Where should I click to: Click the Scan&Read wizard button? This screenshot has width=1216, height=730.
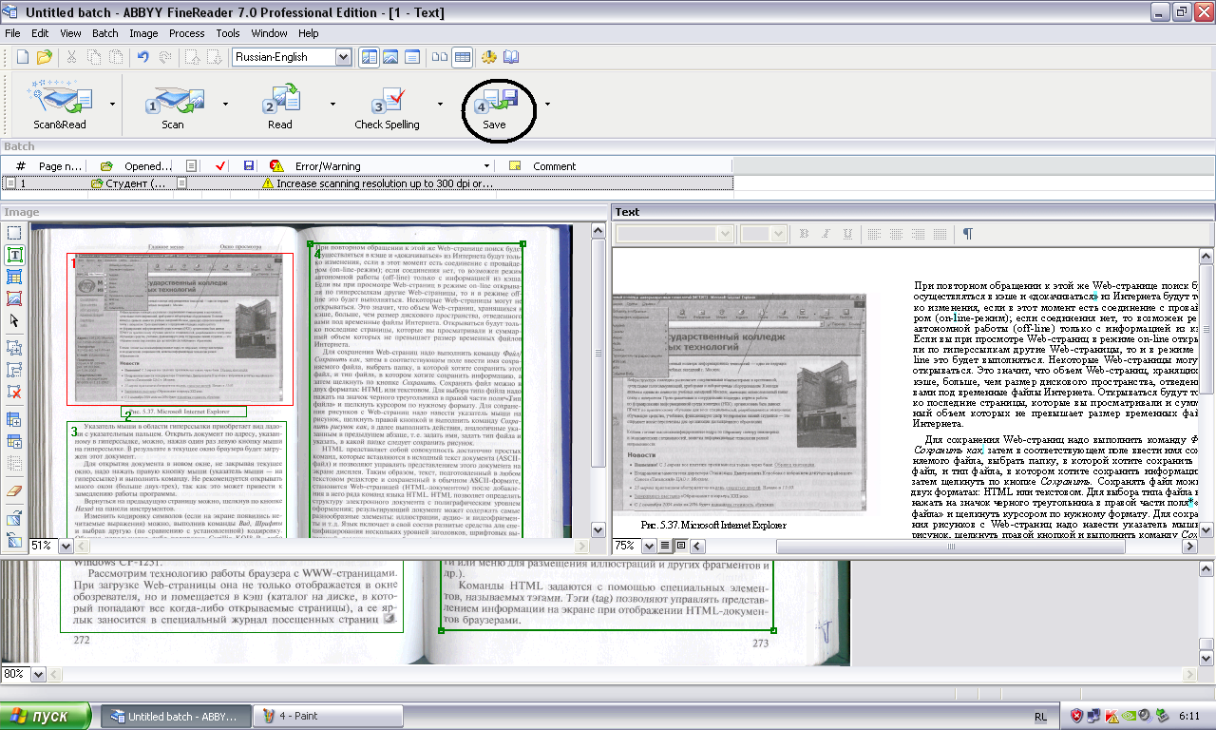(60, 104)
